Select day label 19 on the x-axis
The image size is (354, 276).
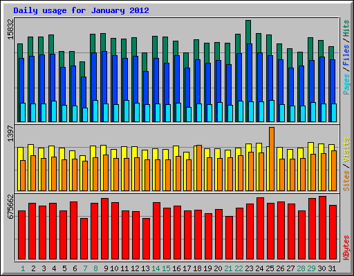tap(207, 268)
